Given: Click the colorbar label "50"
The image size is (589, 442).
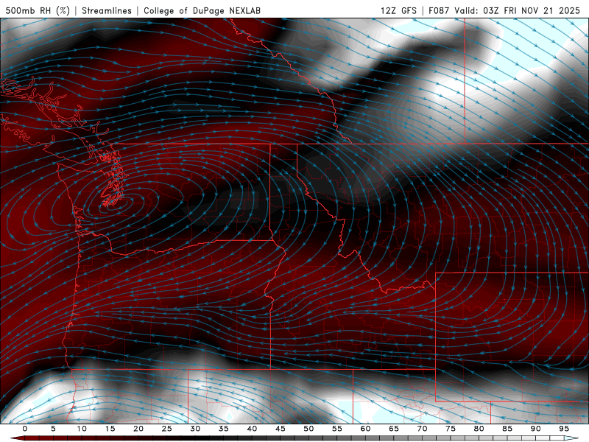Looking at the screenshot, I should [308, 429].
